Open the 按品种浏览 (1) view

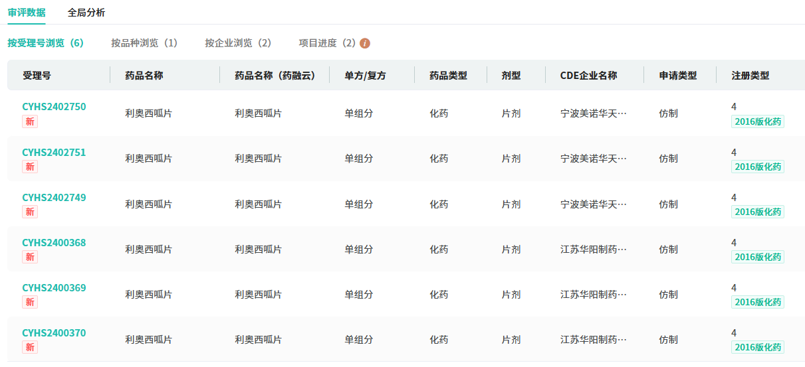pyautogui.click(x=144, y=43)
